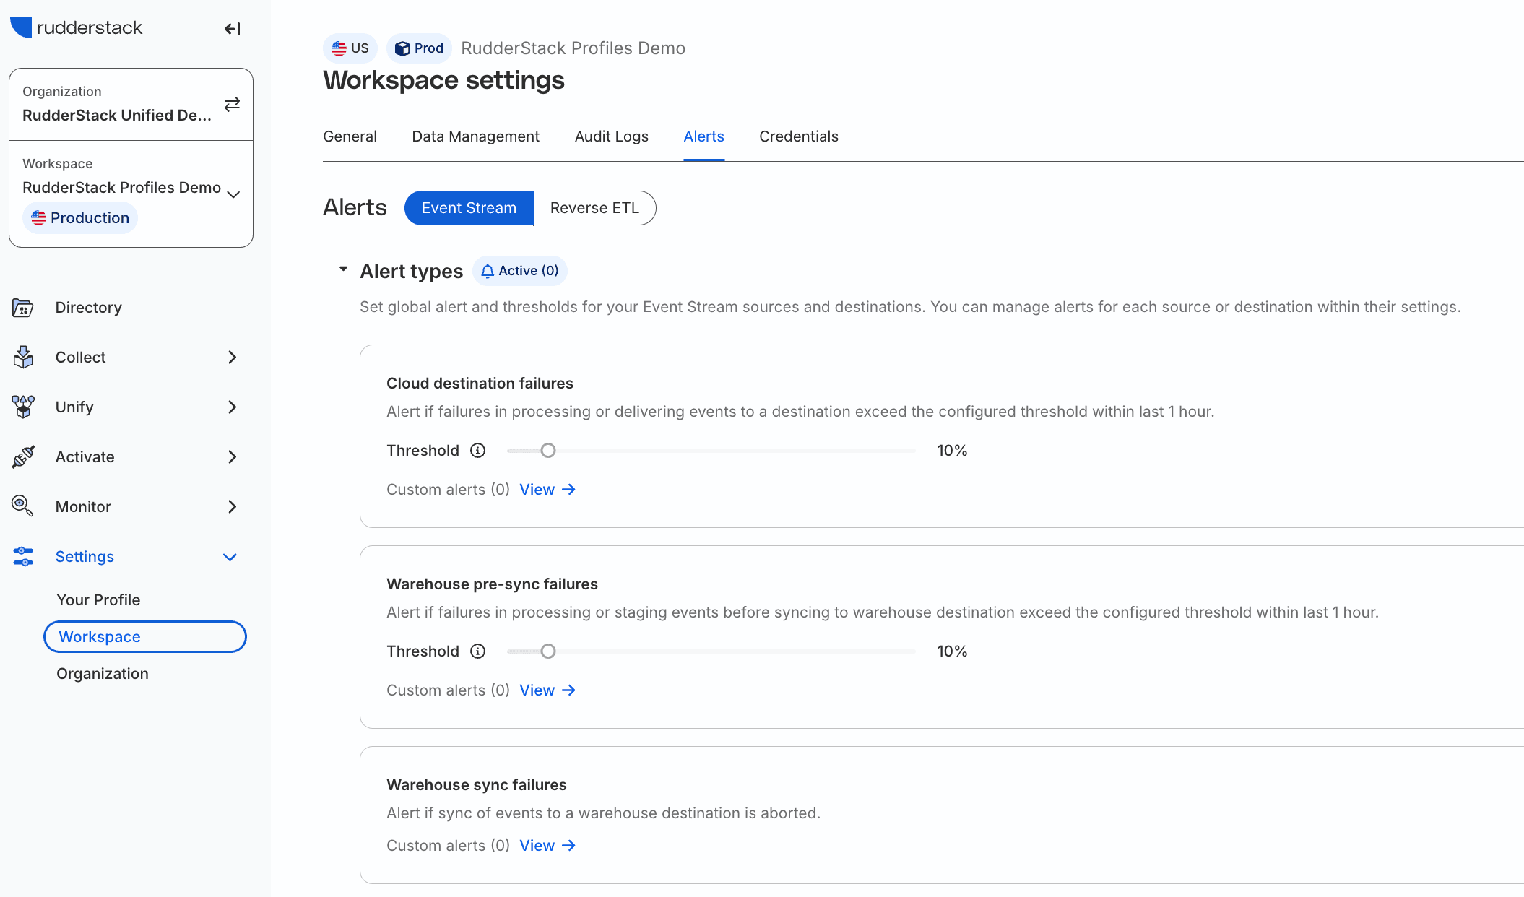Click Cloud destination failures threshold slider handle

[548, 451]
